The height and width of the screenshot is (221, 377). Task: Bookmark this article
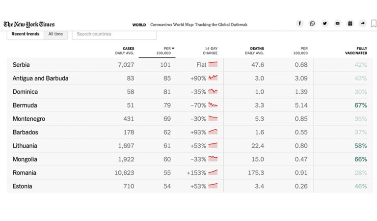pos(374,24)
